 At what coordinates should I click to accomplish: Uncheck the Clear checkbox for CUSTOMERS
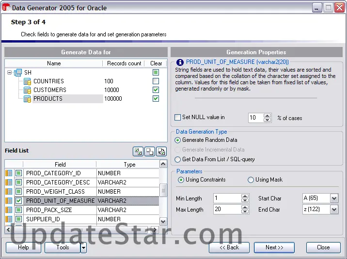tap(156, 90)
